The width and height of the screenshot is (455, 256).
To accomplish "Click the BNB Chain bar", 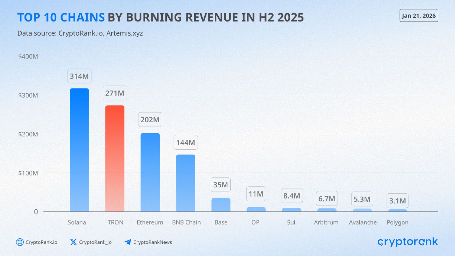I will pos(185,183).
